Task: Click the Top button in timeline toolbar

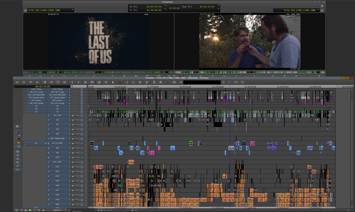Action: 126,82
